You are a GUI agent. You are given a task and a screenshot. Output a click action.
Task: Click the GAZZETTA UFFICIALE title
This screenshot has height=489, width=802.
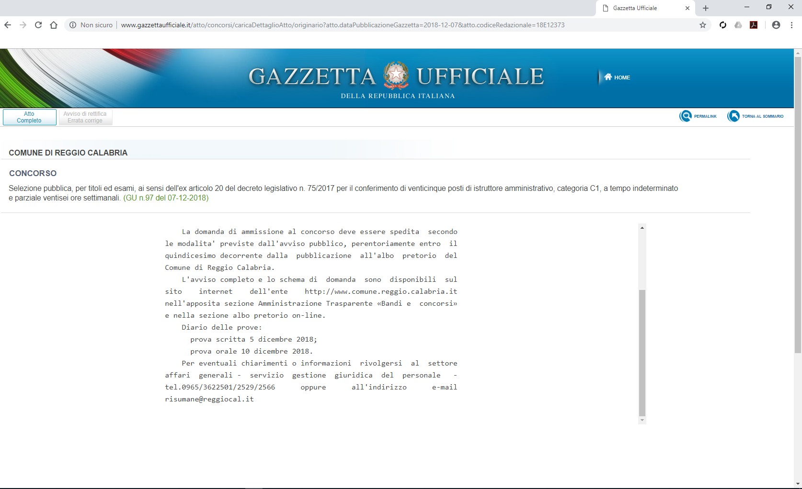(396, 77)
